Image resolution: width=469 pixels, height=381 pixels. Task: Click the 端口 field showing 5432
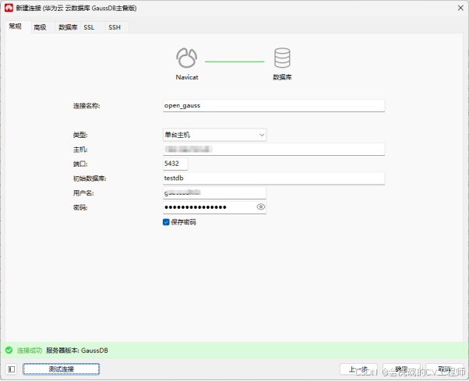tap(175, 164)
